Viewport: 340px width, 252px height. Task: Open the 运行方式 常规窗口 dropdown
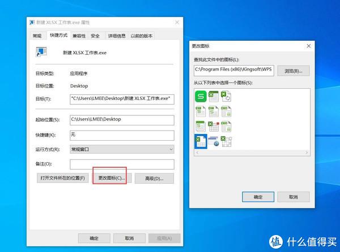(122, 149)
